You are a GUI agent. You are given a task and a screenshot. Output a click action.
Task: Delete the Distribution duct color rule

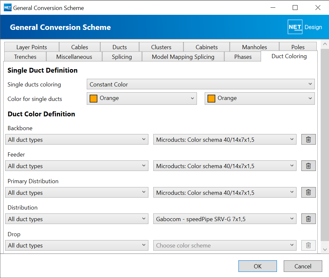308,219
